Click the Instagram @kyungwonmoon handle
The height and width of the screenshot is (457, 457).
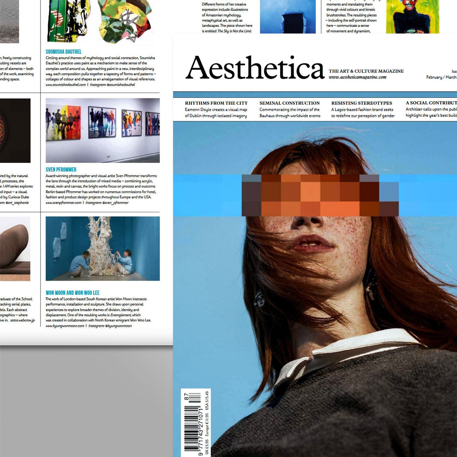(x=110, y=326)
